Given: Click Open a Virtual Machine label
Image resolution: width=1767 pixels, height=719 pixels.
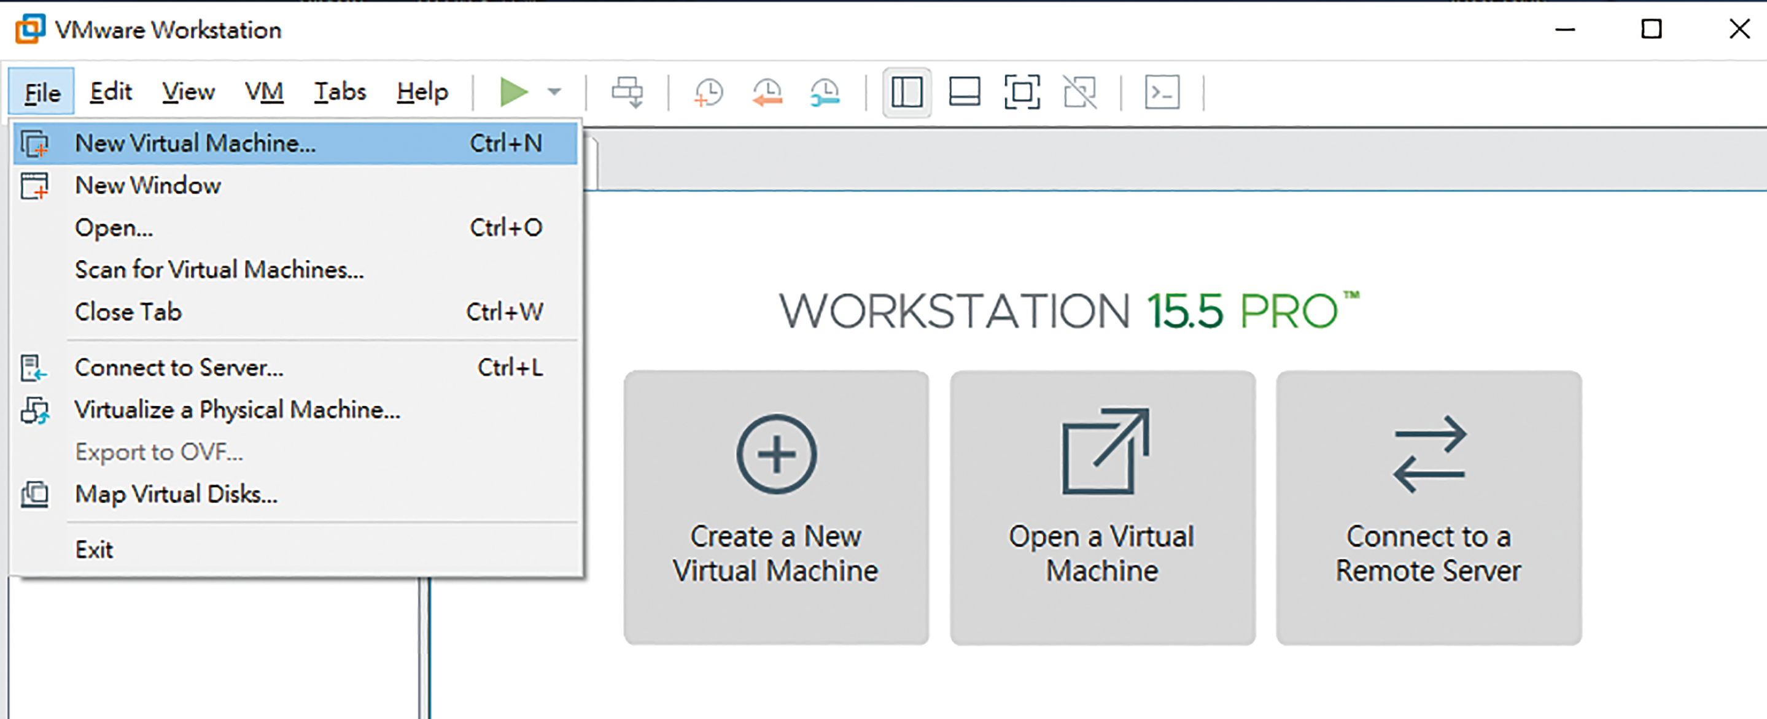Looking at the screenshot, I should pos(1101,554).
